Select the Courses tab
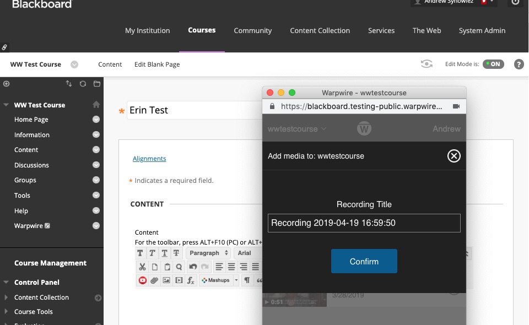The height and width of the screenshot is (325, 529). pyautogui.click(x=202, y=30)
